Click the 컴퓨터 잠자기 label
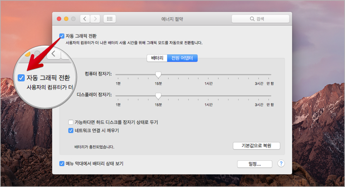 pyautogui.click(x=98, y=74)
